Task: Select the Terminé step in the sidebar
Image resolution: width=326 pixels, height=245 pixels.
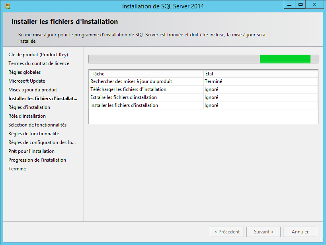Action: (x=17, y=169)
